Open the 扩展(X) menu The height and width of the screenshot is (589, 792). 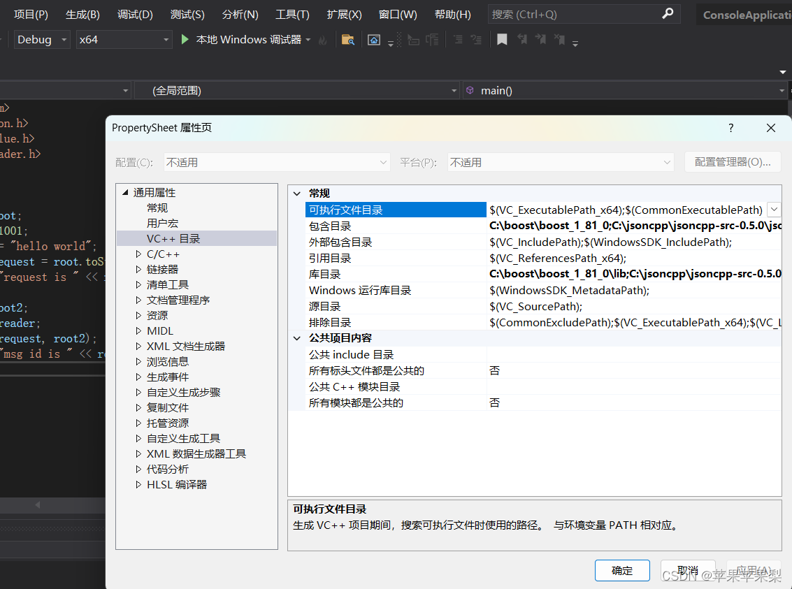[x=345, y=14]
